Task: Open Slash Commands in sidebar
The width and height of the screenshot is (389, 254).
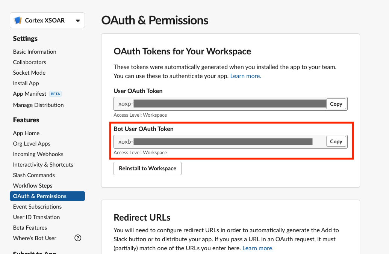Action: coord(34,175)
